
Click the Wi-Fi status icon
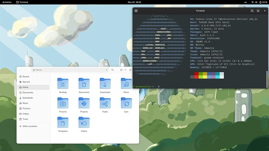(x=252, y=2)
